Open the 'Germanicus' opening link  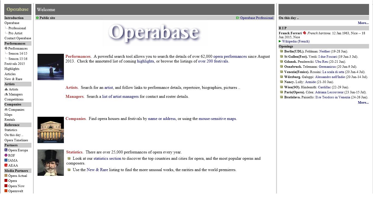327,67
